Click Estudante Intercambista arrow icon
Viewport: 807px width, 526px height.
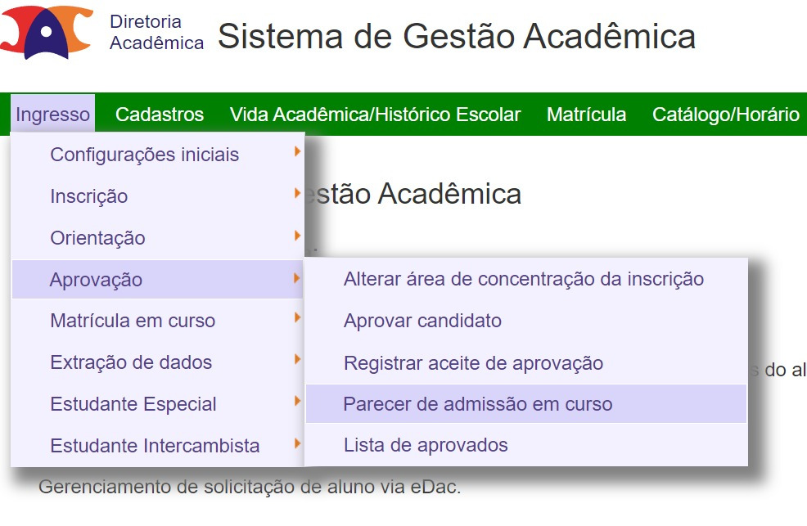point(297,443)
